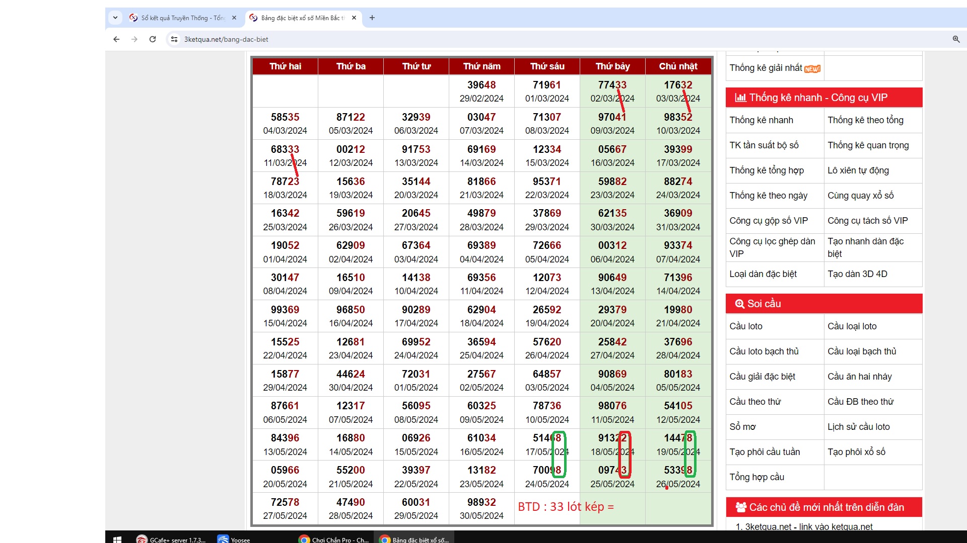Click the site info icon in address bar
967x543 pixels.
coord(174,39)
